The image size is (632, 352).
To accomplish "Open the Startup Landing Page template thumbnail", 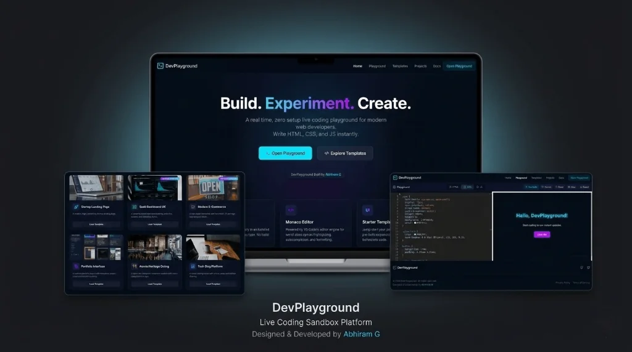I will 96,187.
